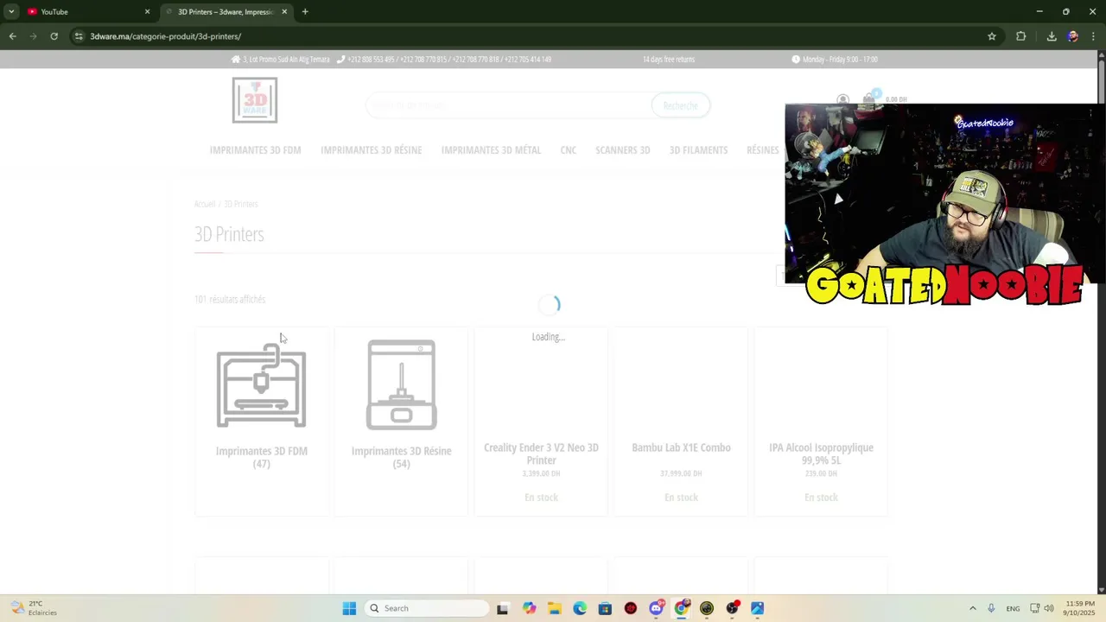Open the Scanners 3D menu
1106x622 pixels.
click(622, 150)
